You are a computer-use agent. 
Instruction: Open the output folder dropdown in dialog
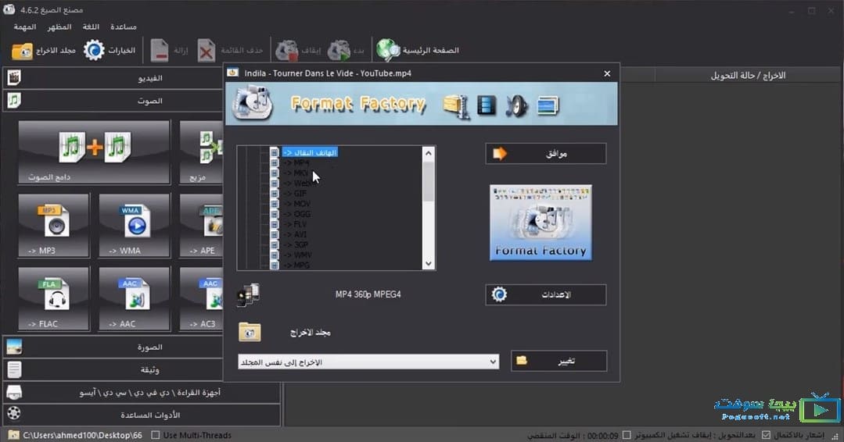368,362
